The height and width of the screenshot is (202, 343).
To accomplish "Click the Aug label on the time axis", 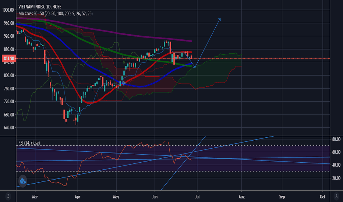I will click(x=241, y=197).
